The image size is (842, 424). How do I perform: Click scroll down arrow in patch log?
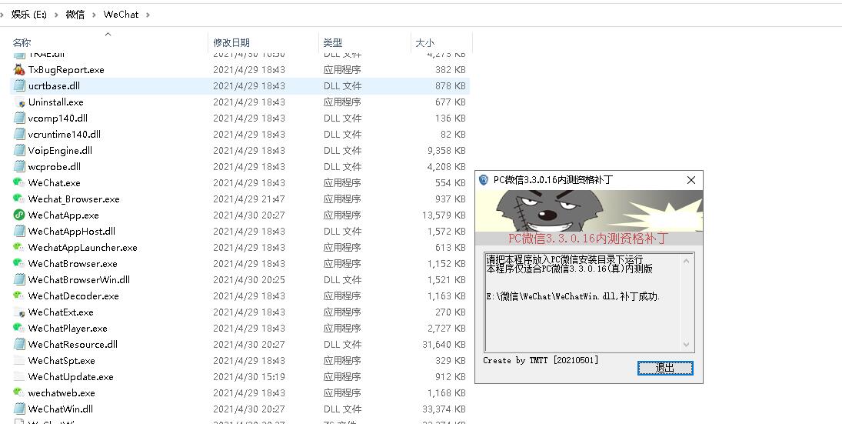686,345
